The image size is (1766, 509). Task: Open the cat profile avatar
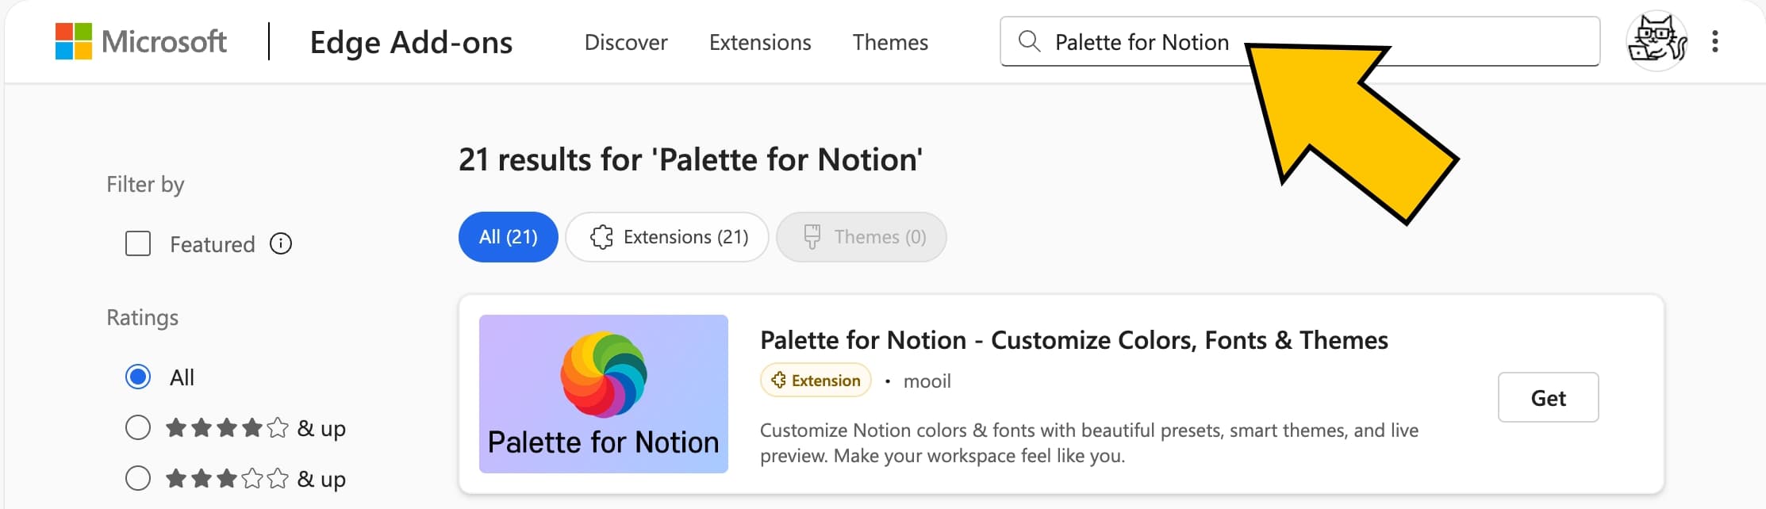[1657, 41]
